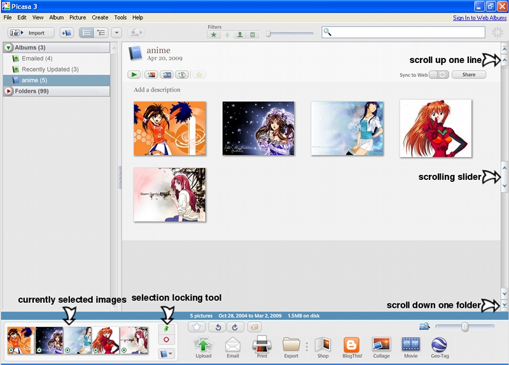The width and height of the screenshot is (509, 365).
Task: Click the scroll down one folder arrow
Action: coord(505,305)
